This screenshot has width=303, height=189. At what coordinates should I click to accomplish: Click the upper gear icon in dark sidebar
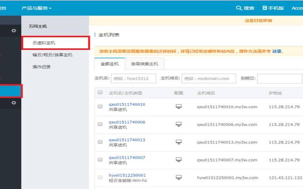click(14, 31)
